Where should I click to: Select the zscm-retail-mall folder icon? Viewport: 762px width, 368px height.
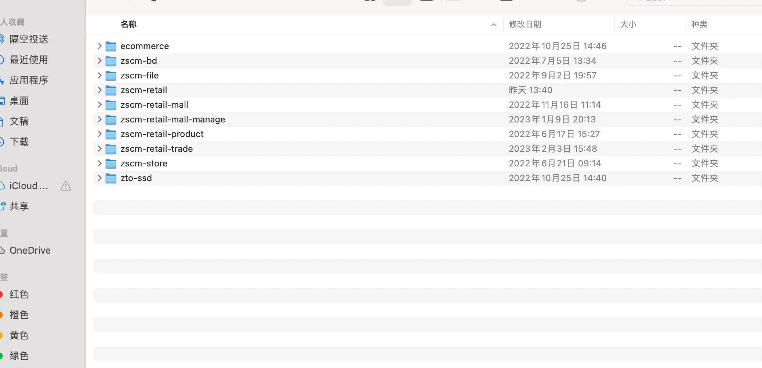tap(111, 105)
